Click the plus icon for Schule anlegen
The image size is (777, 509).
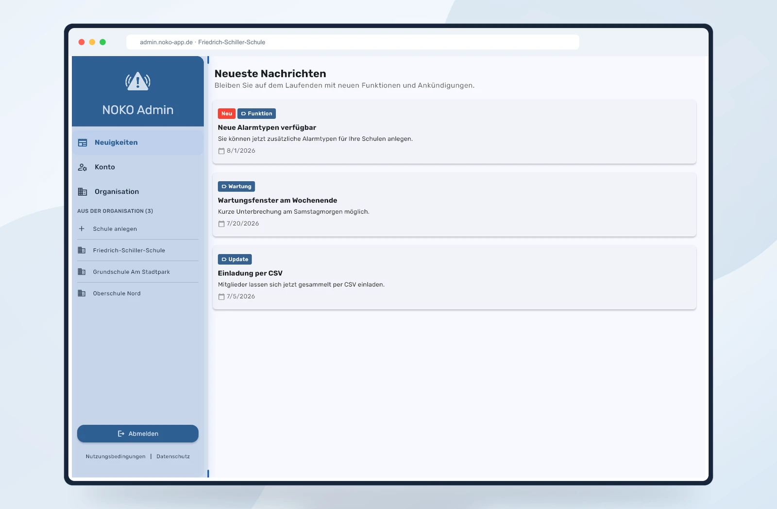(82, 229)
